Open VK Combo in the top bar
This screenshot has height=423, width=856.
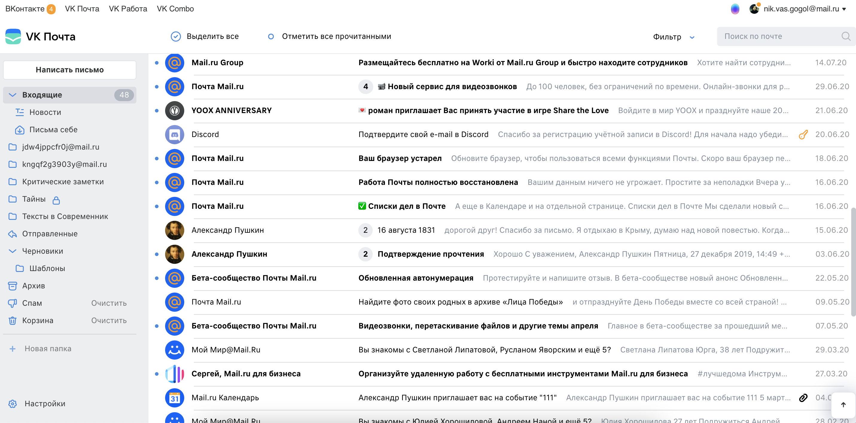pos(175,9)
